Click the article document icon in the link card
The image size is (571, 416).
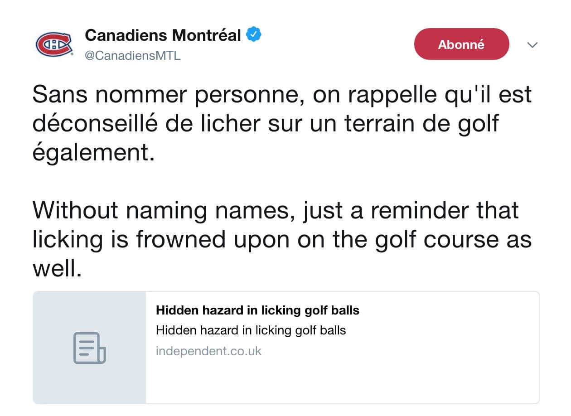(89, 349)
